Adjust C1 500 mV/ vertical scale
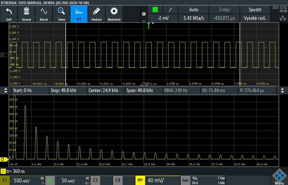Image resolution: width=288 pixels, height=185 pixels. pyautogui.click(x=27, y=180)
